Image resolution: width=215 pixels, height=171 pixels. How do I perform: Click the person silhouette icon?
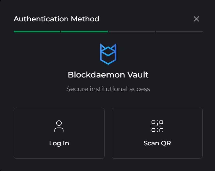click(x=59, y=126)
